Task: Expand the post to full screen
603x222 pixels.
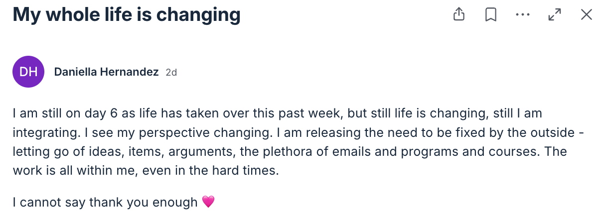Action: pos(555,15)
